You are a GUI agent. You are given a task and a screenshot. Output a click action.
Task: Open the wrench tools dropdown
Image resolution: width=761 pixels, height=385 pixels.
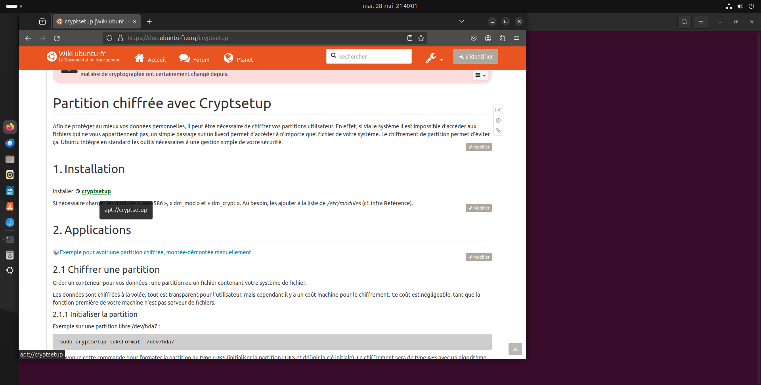(434, 58)
